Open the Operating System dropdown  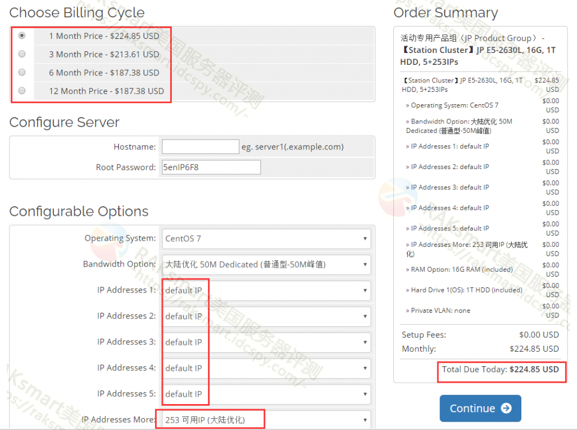click(267, 238)
